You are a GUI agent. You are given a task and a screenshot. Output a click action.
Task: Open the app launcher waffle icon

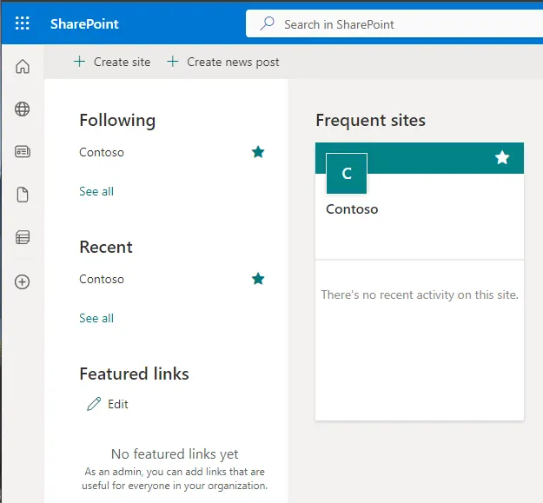tap(23, 23)
